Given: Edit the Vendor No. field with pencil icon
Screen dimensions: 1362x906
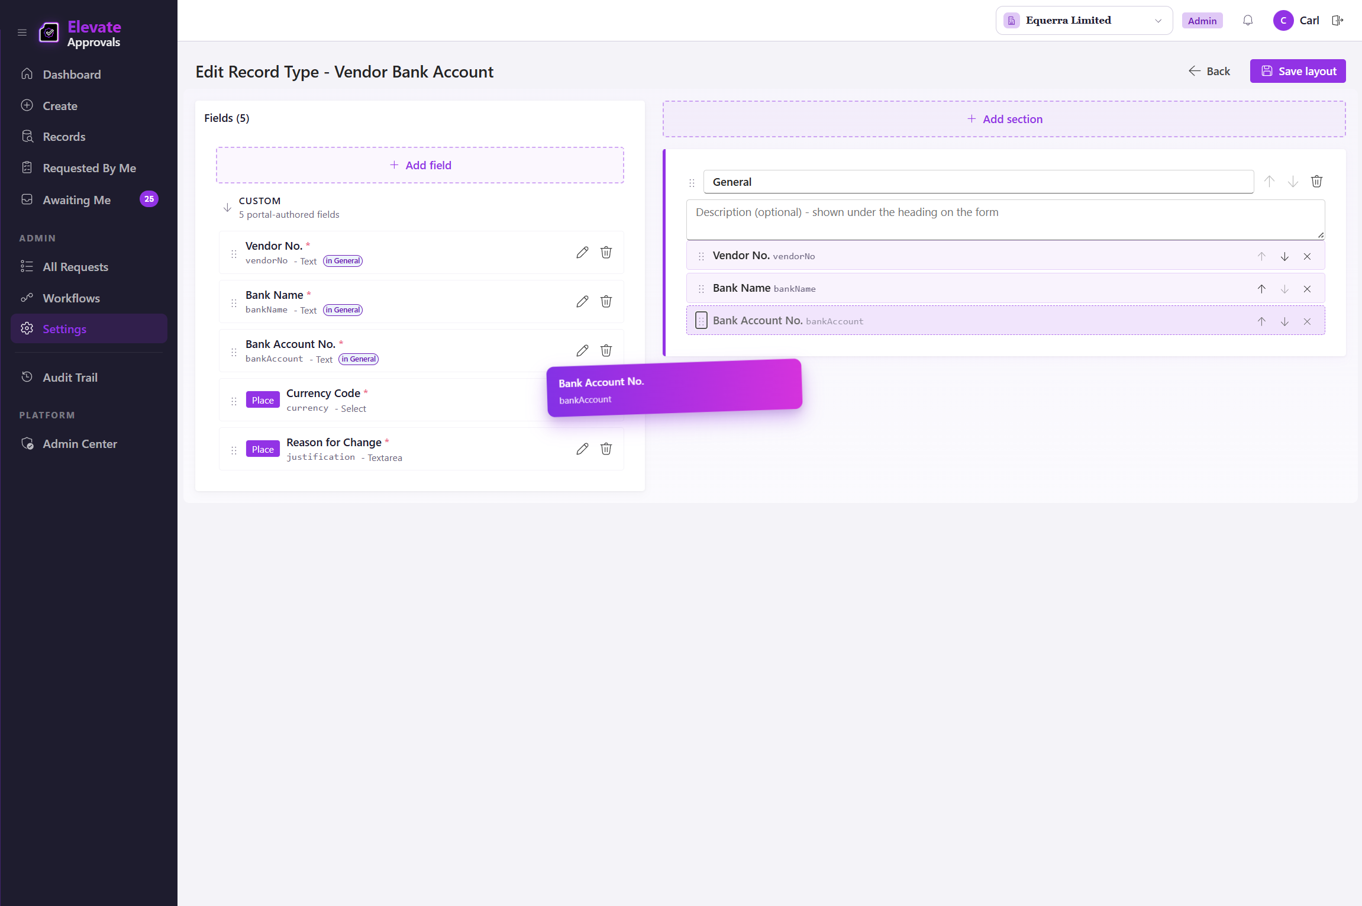Looking at the screenshot, I should pos(582,253).
